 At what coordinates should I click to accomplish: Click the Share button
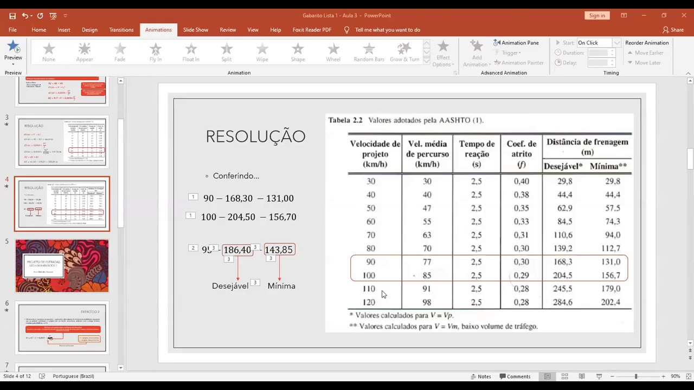(x=673, y=30)
